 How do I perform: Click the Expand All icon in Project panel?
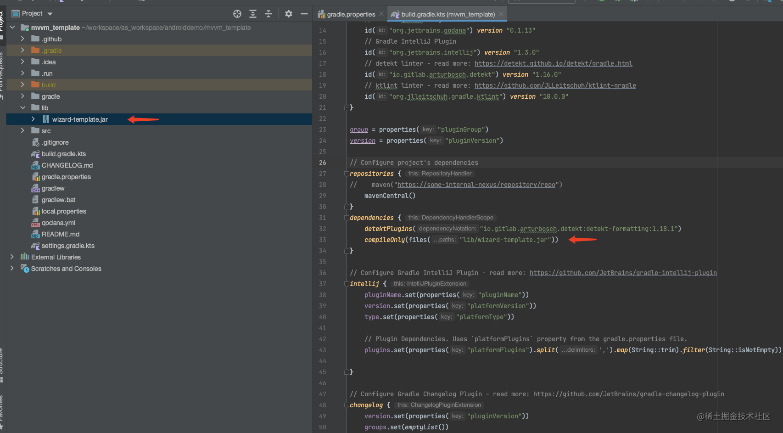[x=253, y=14]
